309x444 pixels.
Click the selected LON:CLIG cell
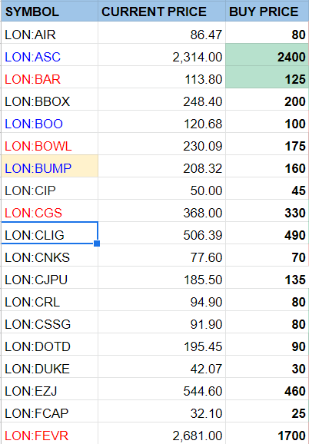49,233
